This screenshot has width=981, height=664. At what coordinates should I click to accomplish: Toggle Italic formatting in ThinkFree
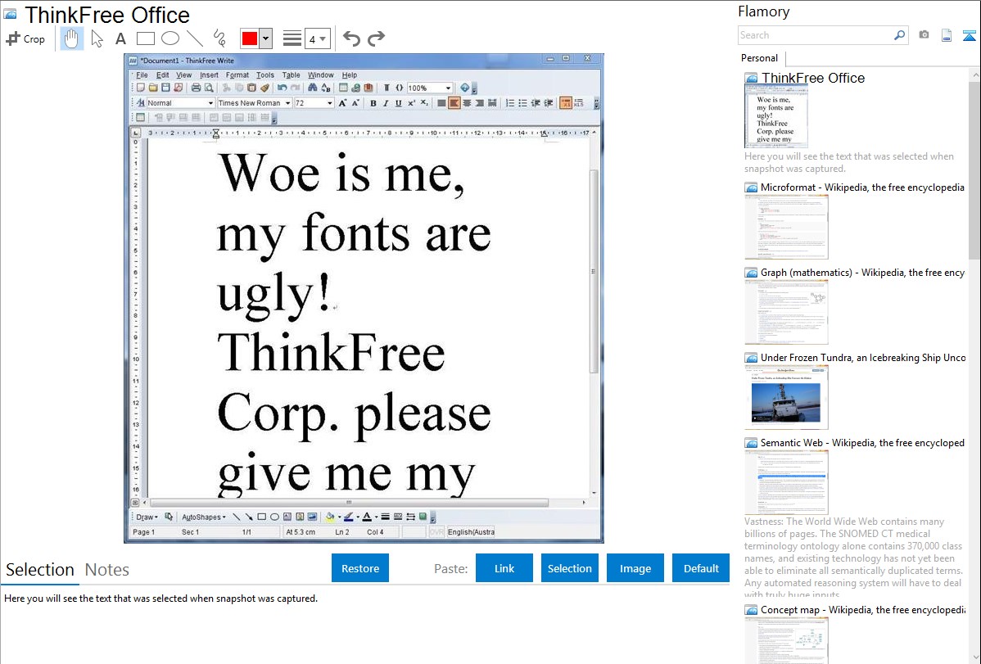coord(386,103)
